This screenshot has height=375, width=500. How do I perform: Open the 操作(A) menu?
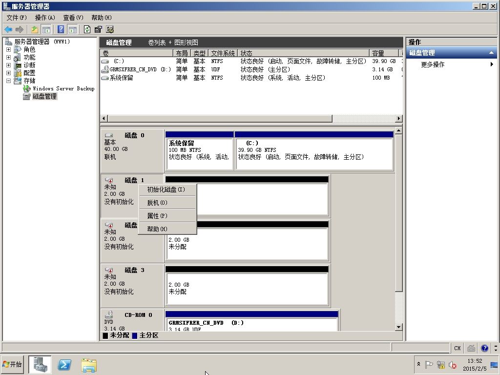pyautogui.click(x=45, y=18)
